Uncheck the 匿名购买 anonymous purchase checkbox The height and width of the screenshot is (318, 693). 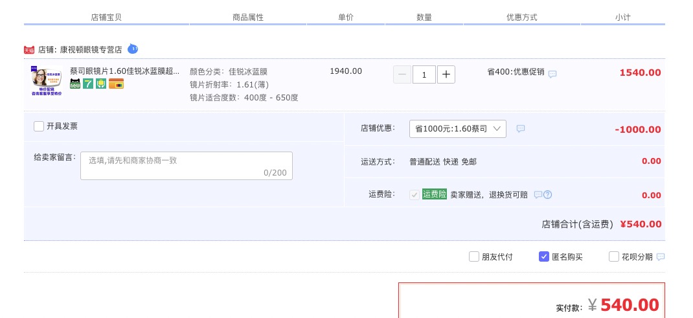pos(544,256)
